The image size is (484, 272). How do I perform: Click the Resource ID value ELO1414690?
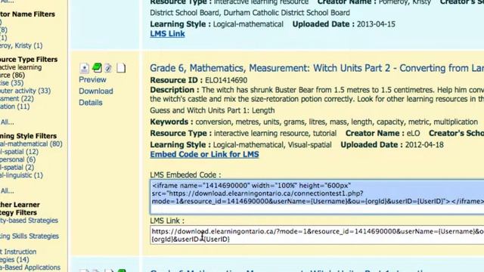(226, 80)
